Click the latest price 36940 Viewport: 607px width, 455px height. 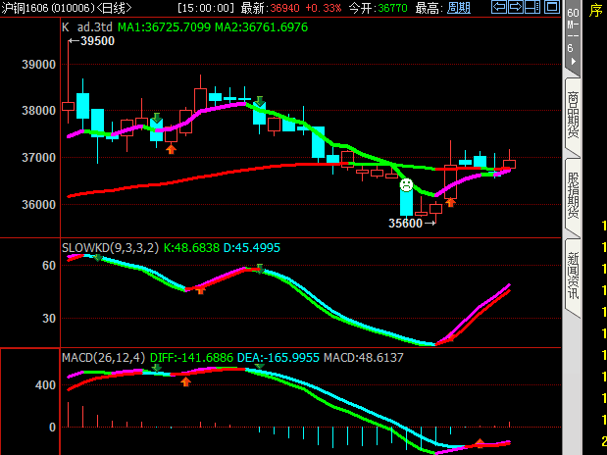coord(284,8)
